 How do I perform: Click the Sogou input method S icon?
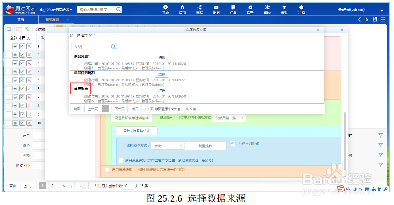pos(341,188)
